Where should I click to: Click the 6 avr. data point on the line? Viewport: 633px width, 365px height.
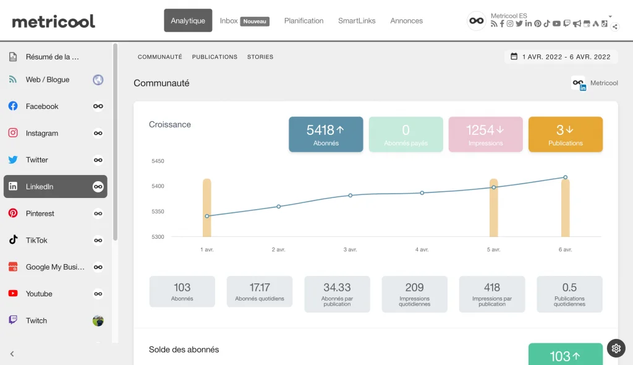[x=565, y=177]
